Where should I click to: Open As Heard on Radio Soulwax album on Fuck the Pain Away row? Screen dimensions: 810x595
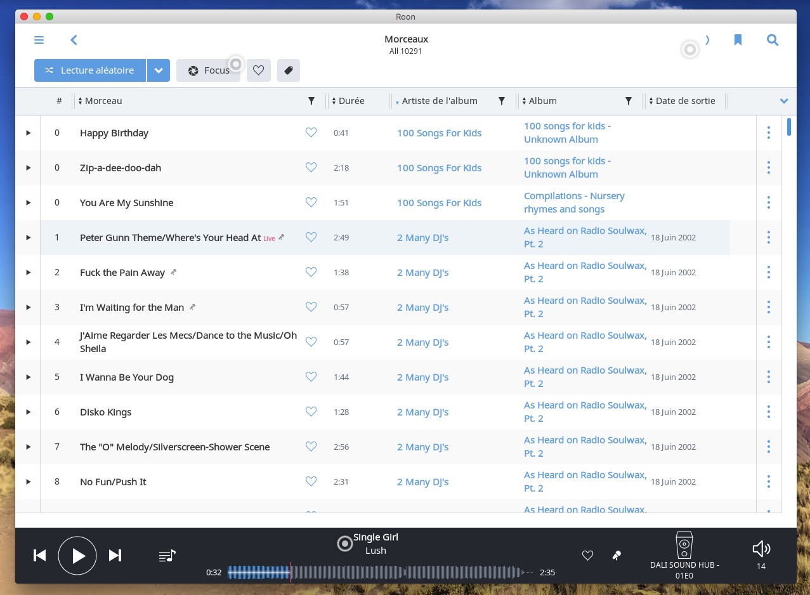(x=585, y=273)
